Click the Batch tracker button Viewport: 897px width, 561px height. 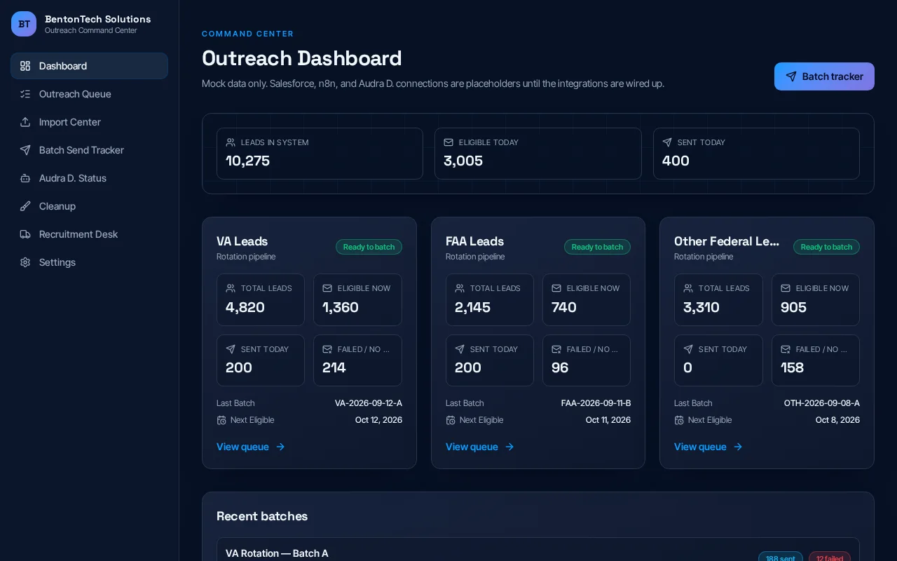(x=824, y=76)
